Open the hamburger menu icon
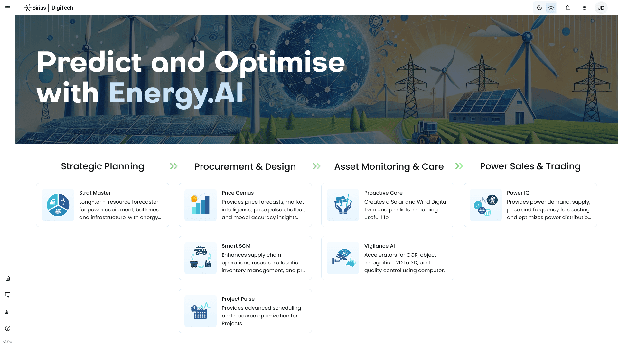This screenshot has width=618, height=347. 8,8
